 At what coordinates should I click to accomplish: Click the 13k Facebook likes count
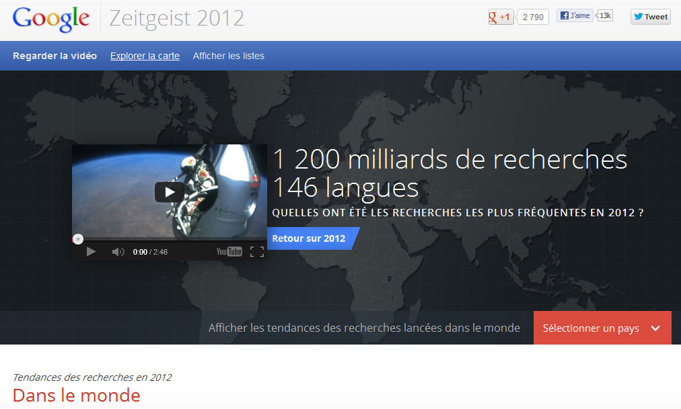pos(605,15)
